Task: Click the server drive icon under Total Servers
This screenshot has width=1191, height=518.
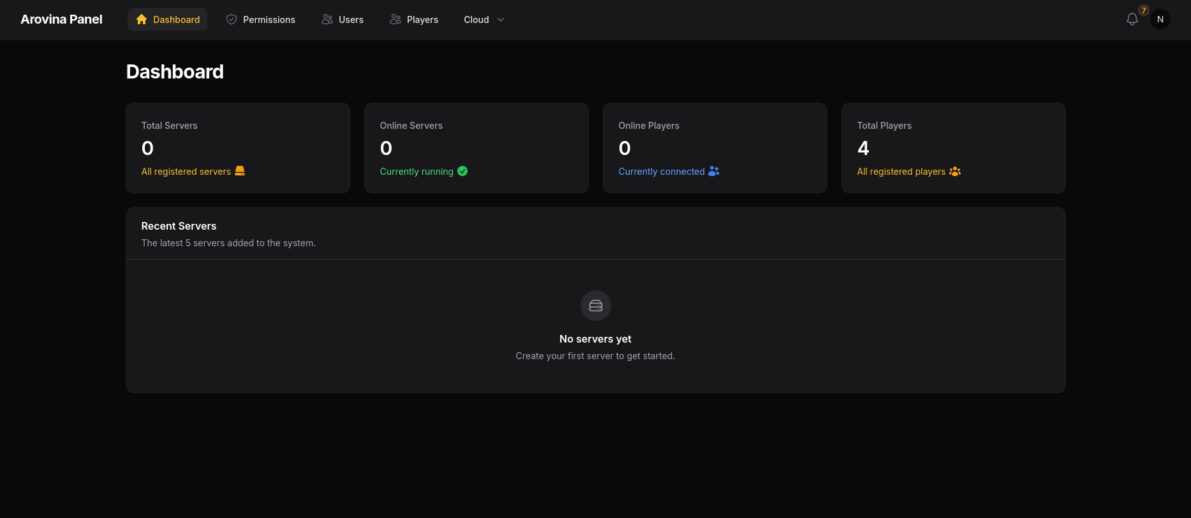Action: (x=240, y=171)
